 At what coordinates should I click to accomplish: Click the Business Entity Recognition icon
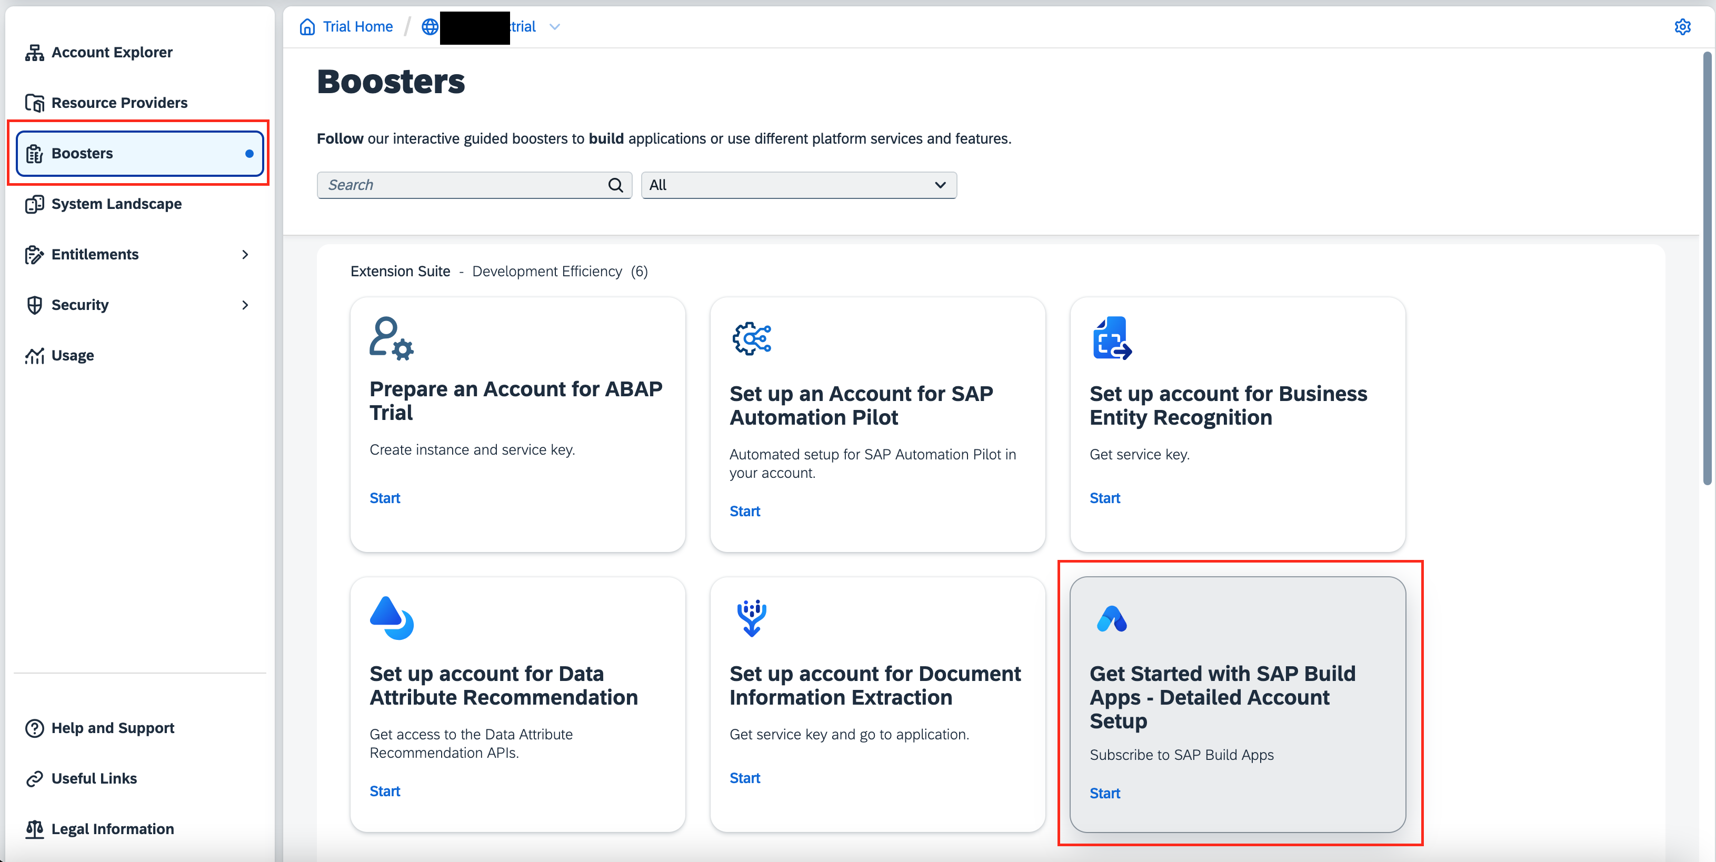click(x=1111, y=338)
